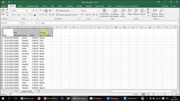Image resolution: width=180 pixels, height=101 pixels.
Task: Click the AutoSum sigma icon
Action: pyautogui.click(x=148, y=10)
